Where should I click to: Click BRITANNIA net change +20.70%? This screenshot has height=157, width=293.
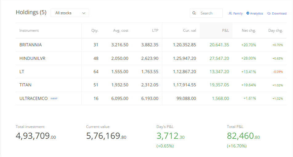pyautogui.click(x=249, y=45)
